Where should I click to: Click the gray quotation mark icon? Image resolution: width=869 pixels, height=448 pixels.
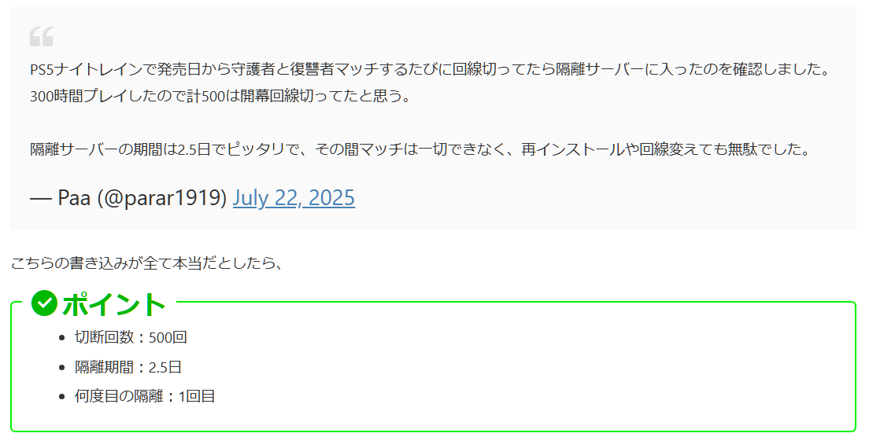[42, 36]
